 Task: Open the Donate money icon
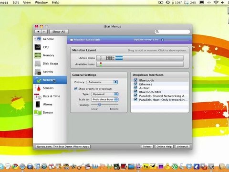38,112
